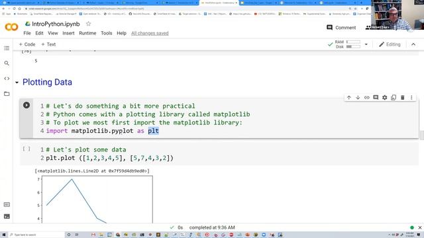Open the code snippets sidebar icon

click(x=7, y=79)
